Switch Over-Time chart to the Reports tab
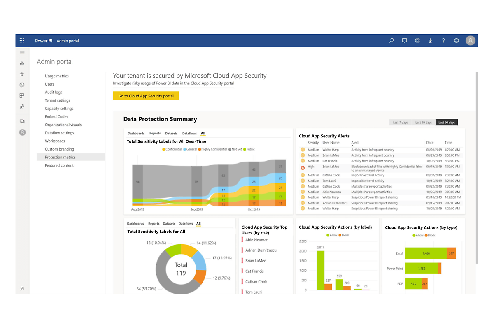Image resolution: width=494 pixels, height=329 pixels. click(155, 133)
